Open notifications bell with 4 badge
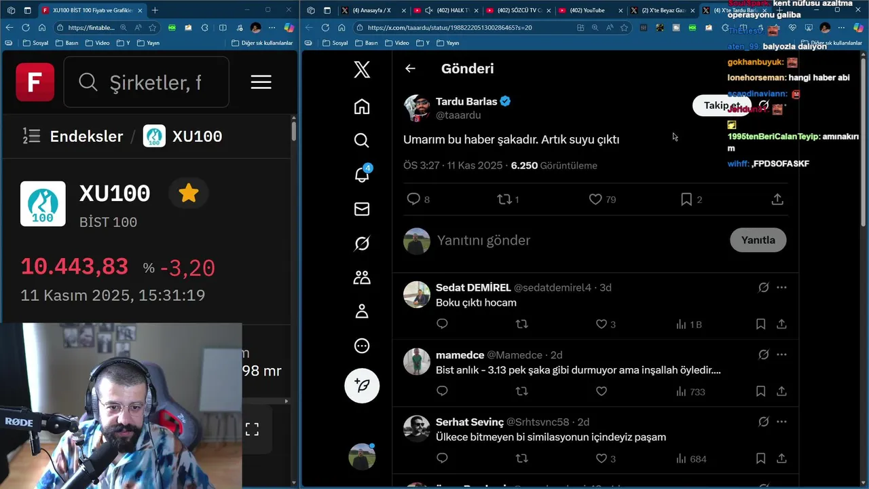 point(363,174)
